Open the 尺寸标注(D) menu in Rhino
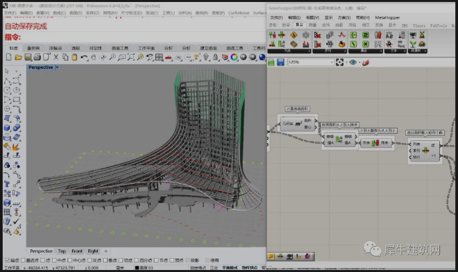This screenshot has width=458, height=272. (132, 13)
